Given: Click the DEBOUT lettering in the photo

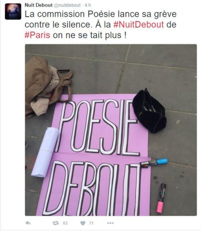Looking at the screenshot, I should [92, 189].
